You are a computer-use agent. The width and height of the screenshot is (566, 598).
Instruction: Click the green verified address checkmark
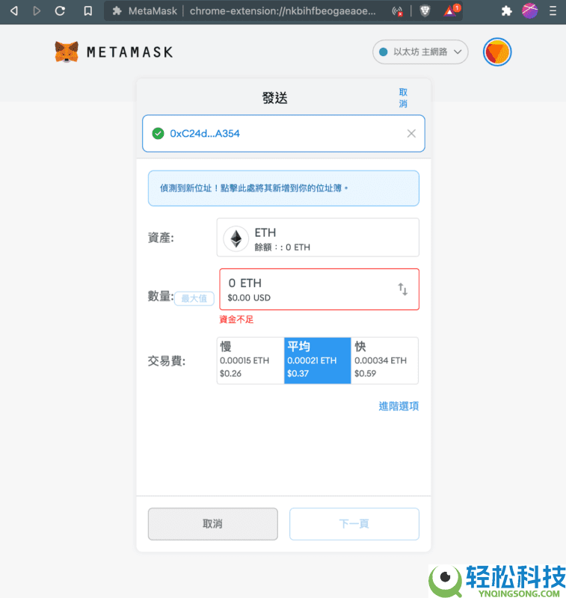[158, 134]
